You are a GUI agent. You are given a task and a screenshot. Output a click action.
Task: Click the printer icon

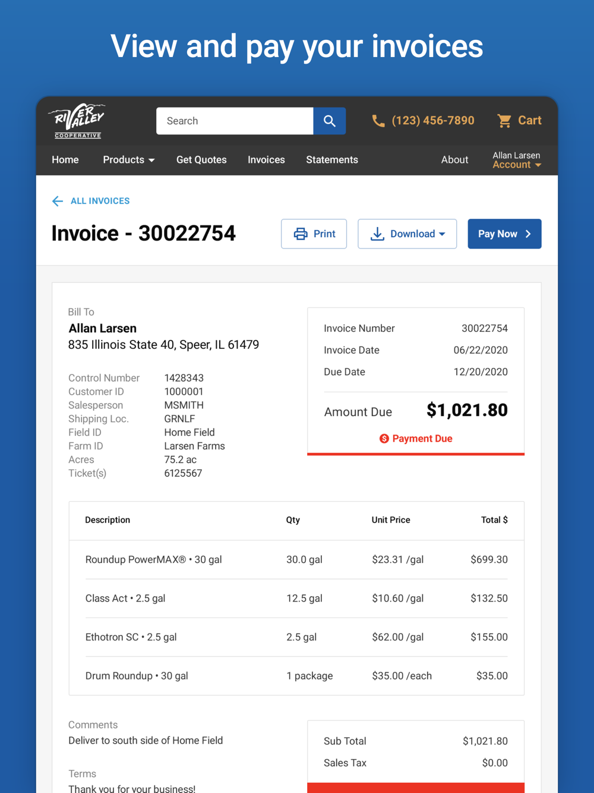point(301,234)
